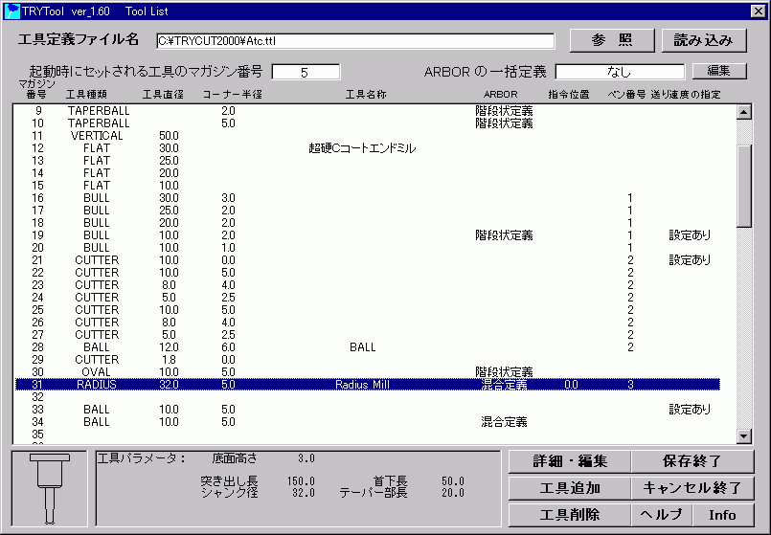Select magazine row 24 CUTTER 5.0
The image size is (771, 535).
pos(368,298)
